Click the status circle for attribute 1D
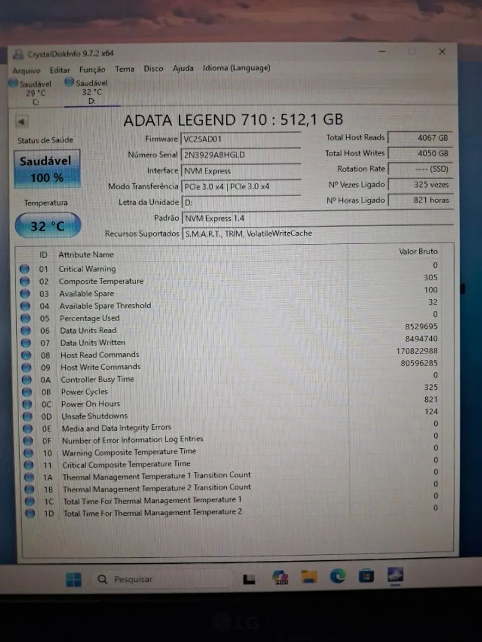Viewport: 482px width, 642px height. pos(30,513)
